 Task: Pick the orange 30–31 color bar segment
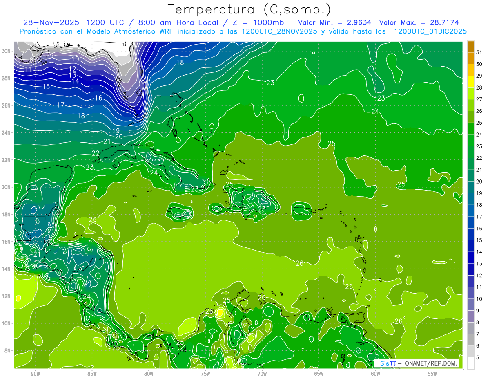tap(471, 58)
